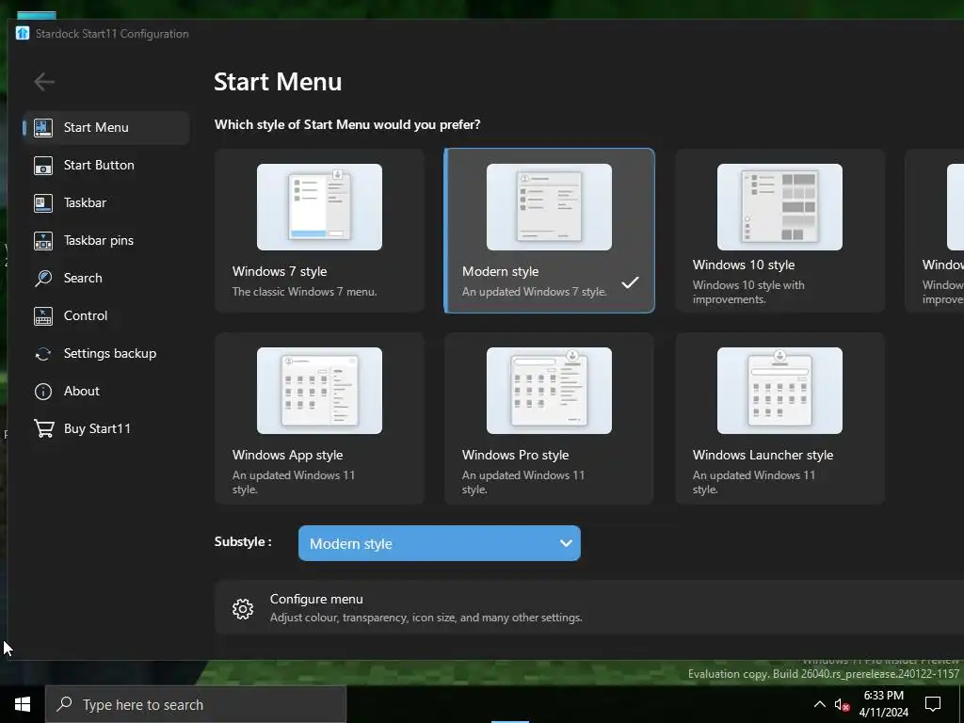Go to the Taskbar pins page
Screen dimensions: 964x723
tap(105, 240)
